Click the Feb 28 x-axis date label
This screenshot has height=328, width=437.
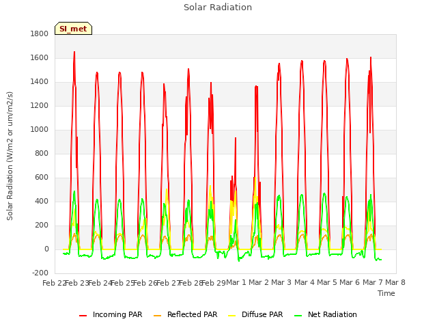[x=191, y=283]
